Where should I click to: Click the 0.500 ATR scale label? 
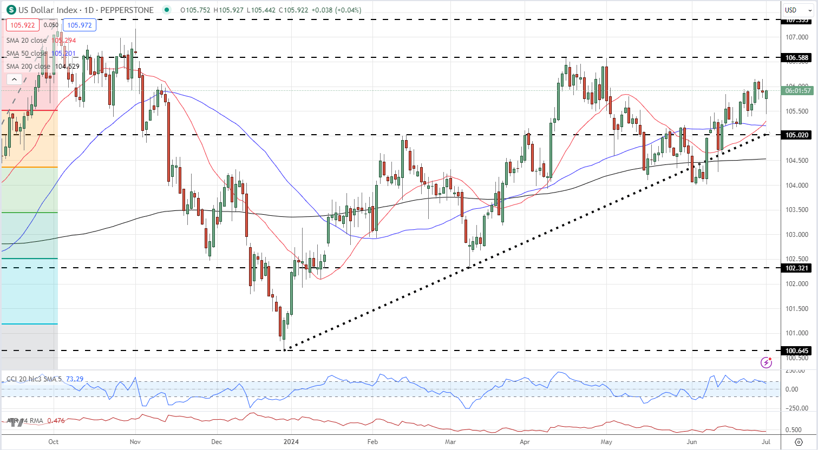[x=794, y=430]
